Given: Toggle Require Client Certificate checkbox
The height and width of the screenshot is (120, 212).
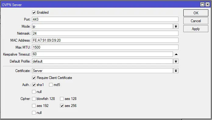Looking at the screenshot, I should tap(34, 78).
